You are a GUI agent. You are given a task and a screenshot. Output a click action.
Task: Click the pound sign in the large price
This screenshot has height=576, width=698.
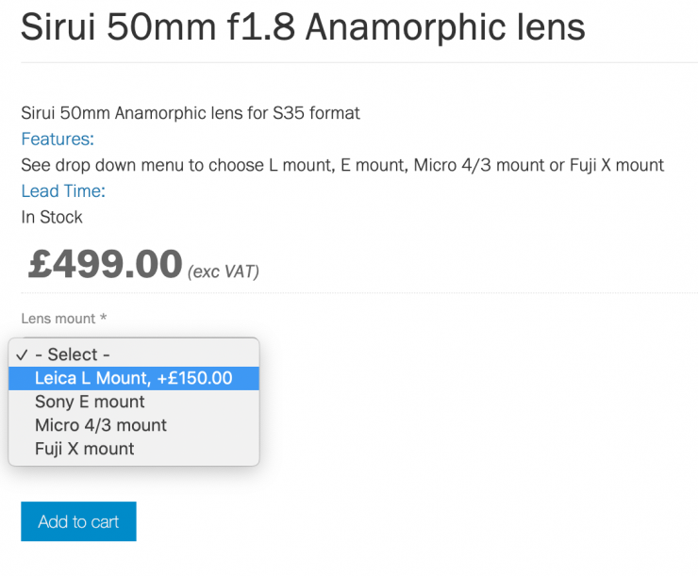pos(40,265)
